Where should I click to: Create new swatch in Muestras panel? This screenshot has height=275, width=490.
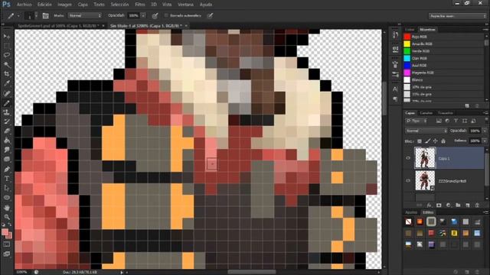tap(467, 106)
